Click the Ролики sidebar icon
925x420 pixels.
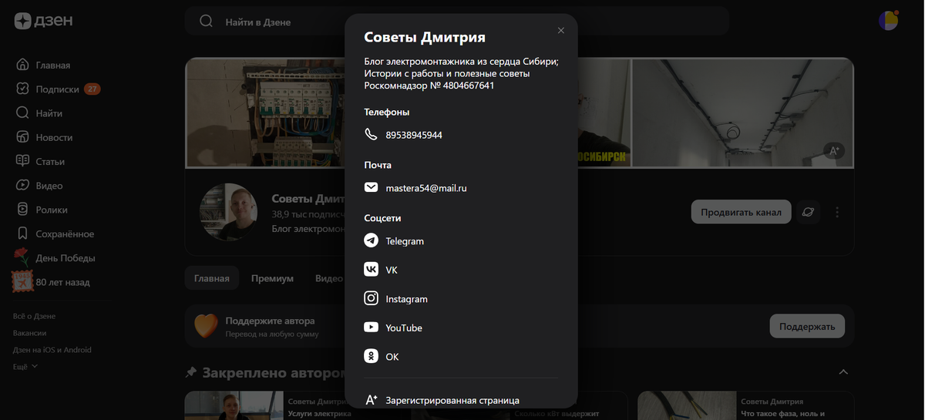(22, 210)
